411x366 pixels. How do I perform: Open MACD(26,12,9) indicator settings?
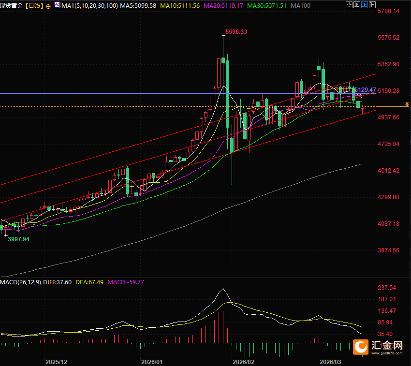click(20, 282)
